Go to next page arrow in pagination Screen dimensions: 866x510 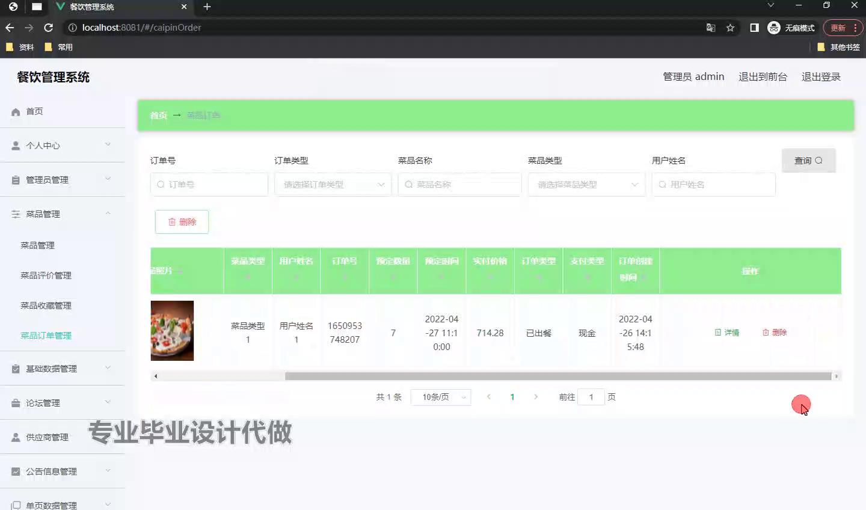pos(536,397)
